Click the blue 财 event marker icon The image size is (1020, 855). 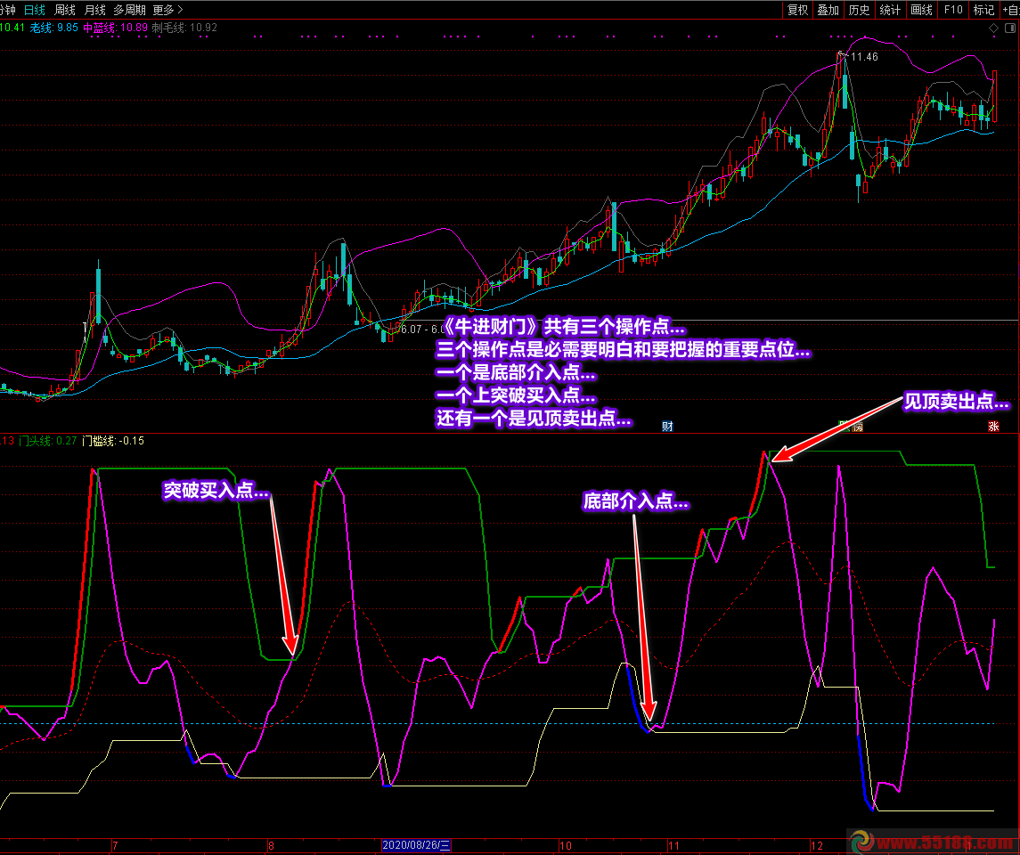(667, 427)
